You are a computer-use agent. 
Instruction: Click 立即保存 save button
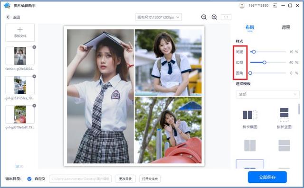(x=267, y=177)
